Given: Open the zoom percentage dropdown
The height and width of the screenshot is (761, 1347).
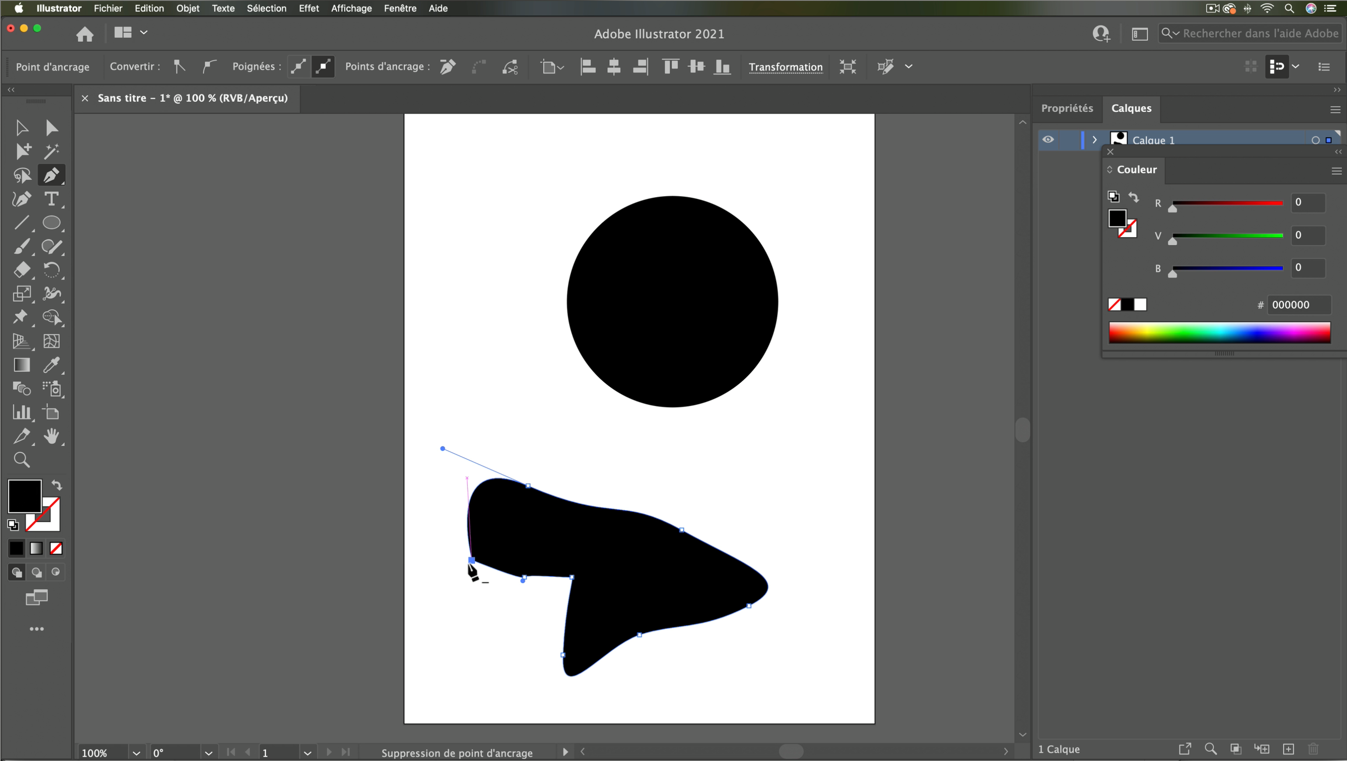Looking at the screenshot, I should [x=136, y=752].
